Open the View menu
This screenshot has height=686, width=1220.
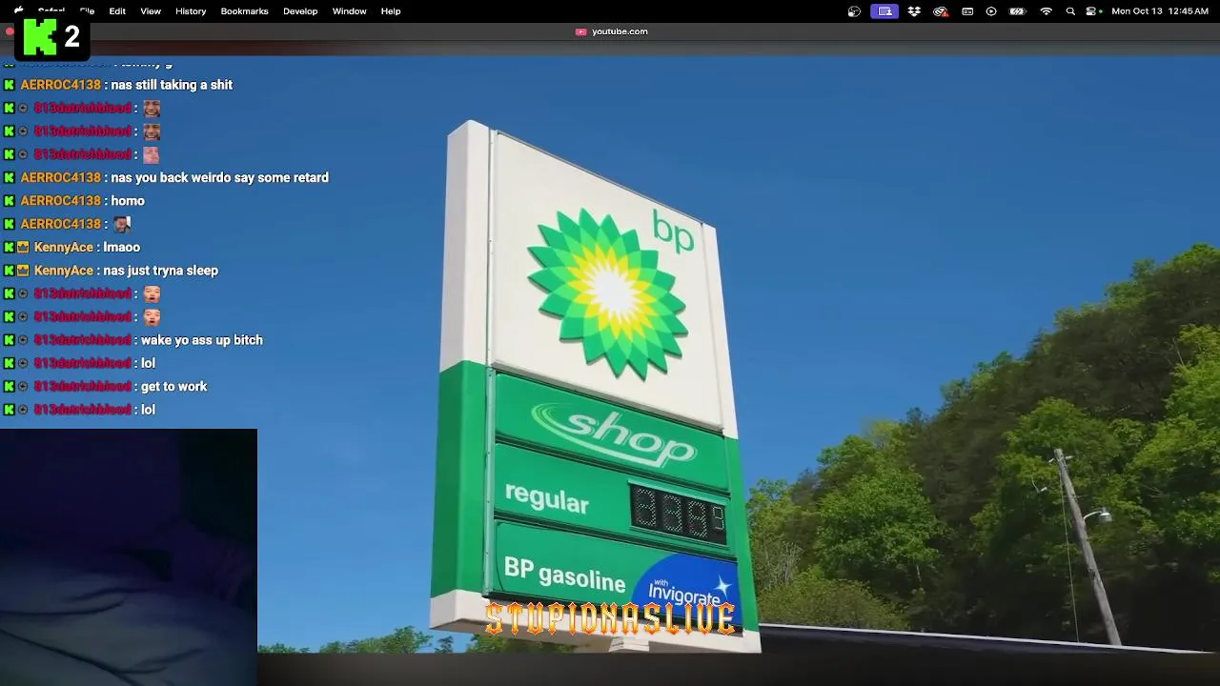(x=151, y=11)
